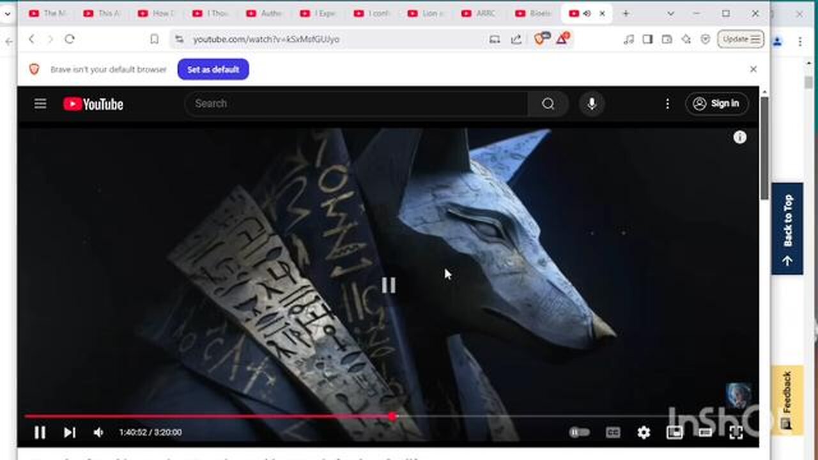Image resolution: width=818 pixels, height=460 pixels.
Task: Dismiss the default browser notification bar
Action: tap(753, 69)
